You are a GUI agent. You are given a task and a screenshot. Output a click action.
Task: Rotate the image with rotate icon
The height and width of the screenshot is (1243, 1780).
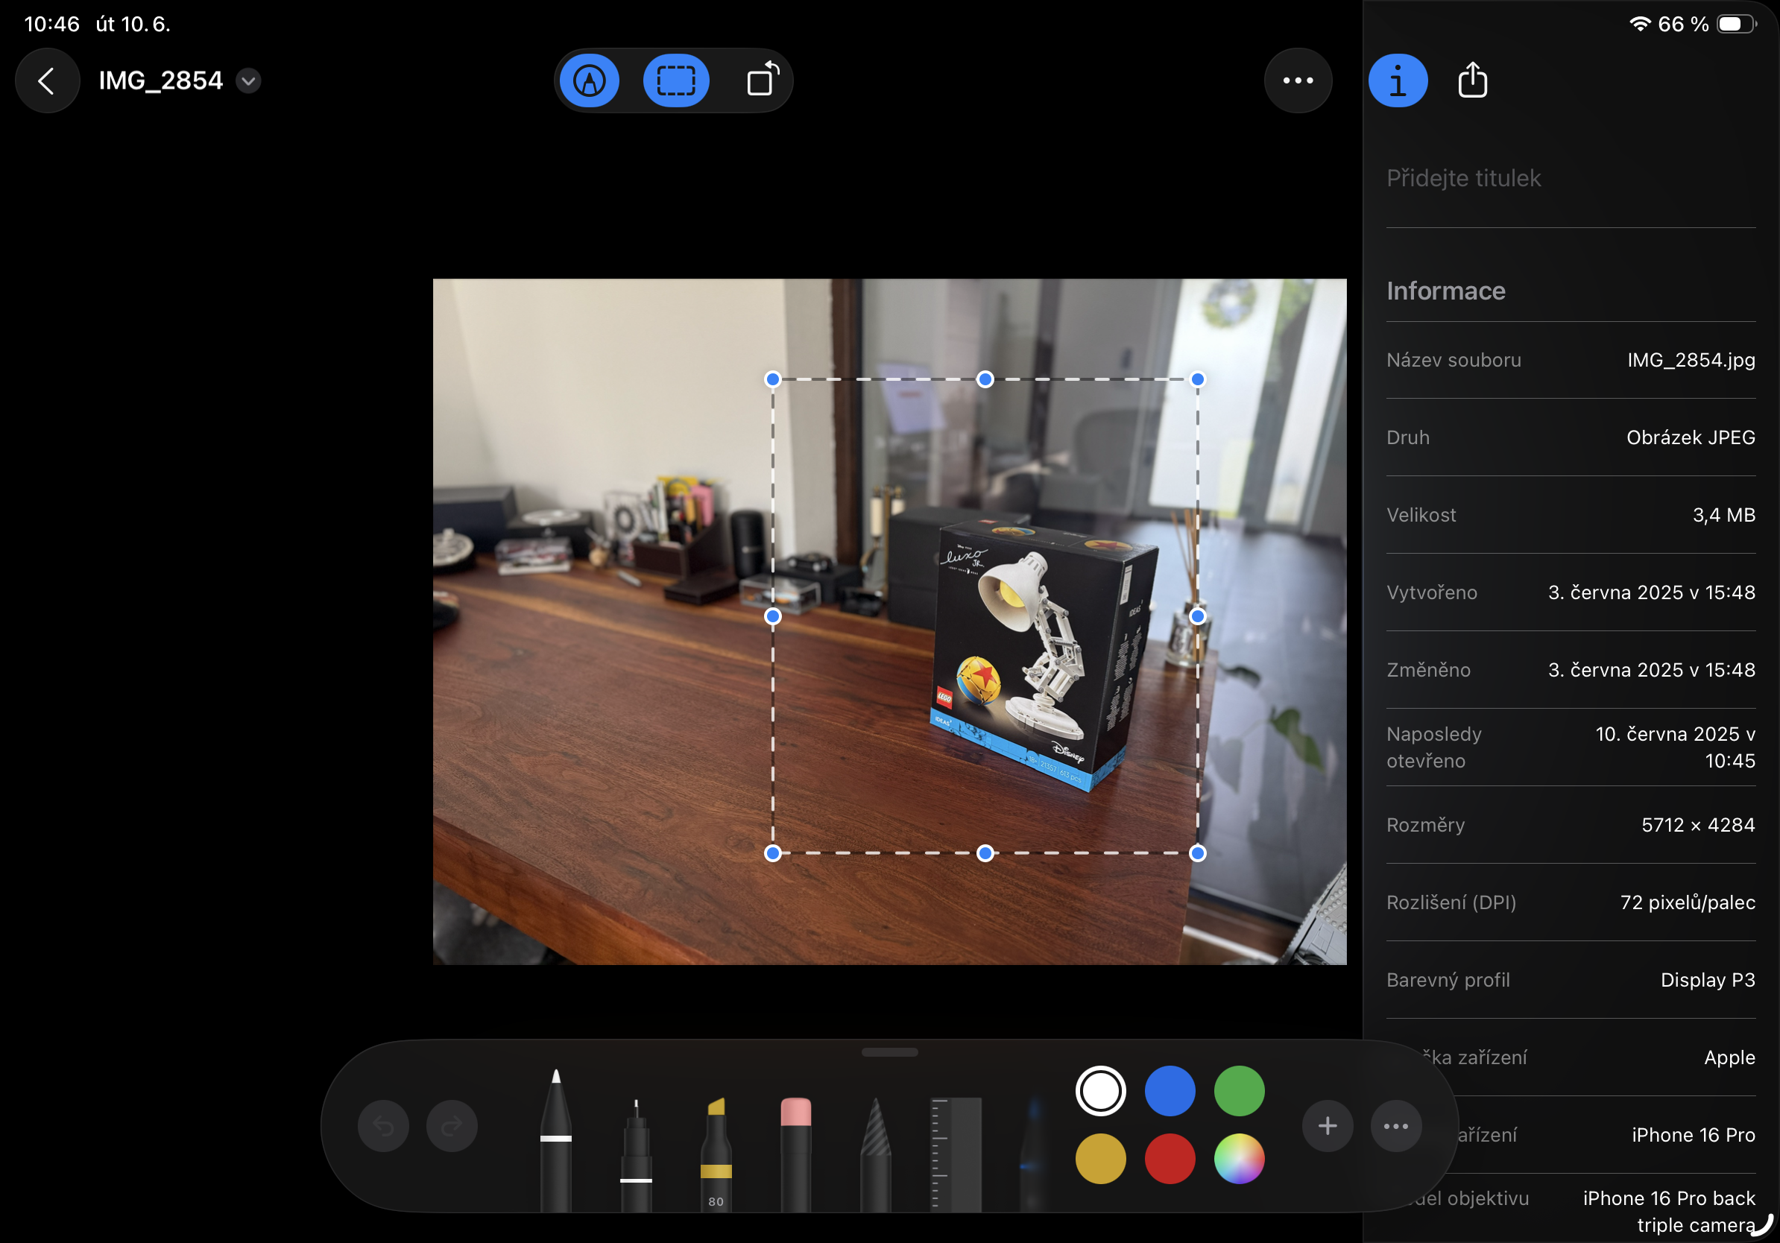[762, 80]
